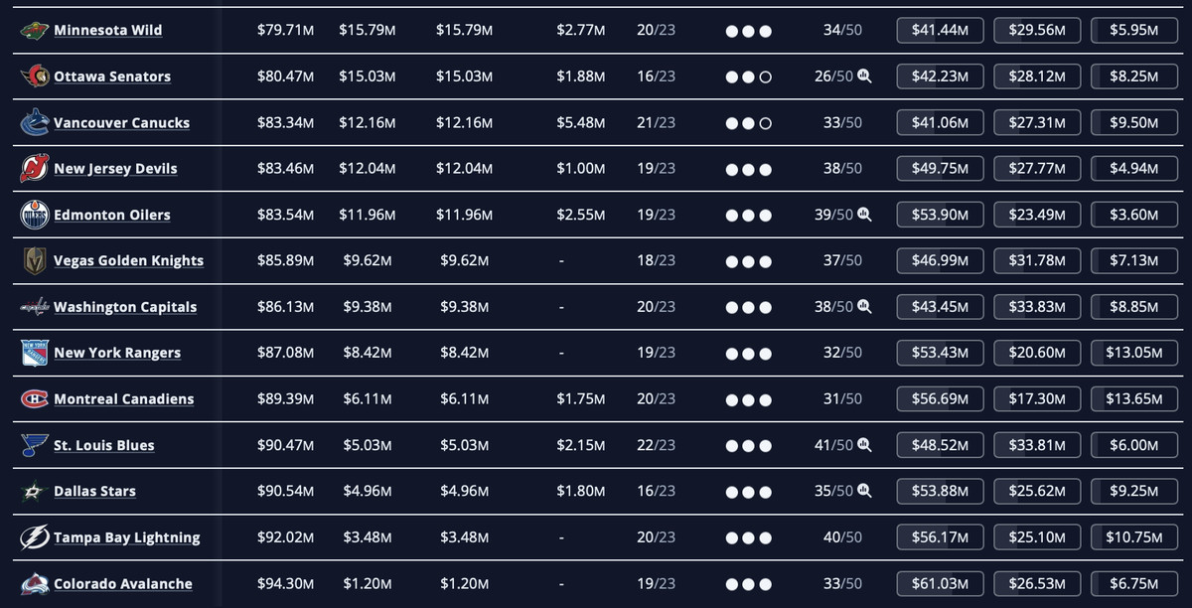The image size is (1192, 608).
Task: Click the $31.78M button for Vegas
Action: tap(1037, 261)
